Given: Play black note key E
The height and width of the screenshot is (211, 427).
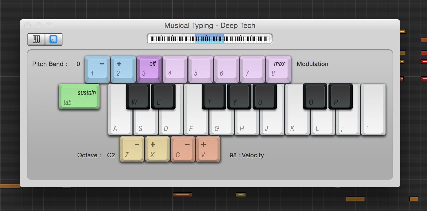Looking at the screenshot, I should click(x=163, y=96).
